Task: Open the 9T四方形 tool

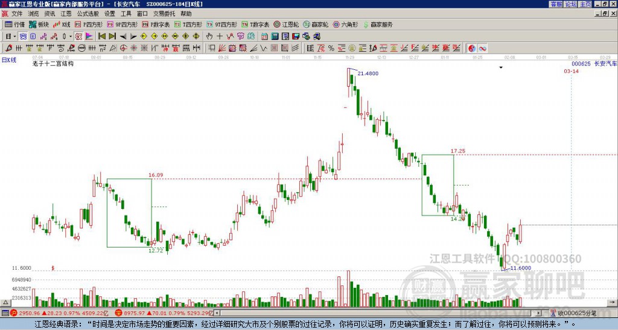Action: pyautogui.click(x=221, y=24)
